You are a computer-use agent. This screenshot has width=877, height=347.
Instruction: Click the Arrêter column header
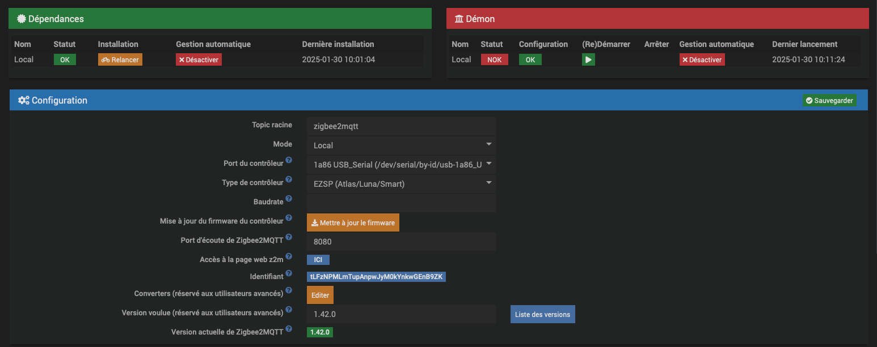coord(656,44)
